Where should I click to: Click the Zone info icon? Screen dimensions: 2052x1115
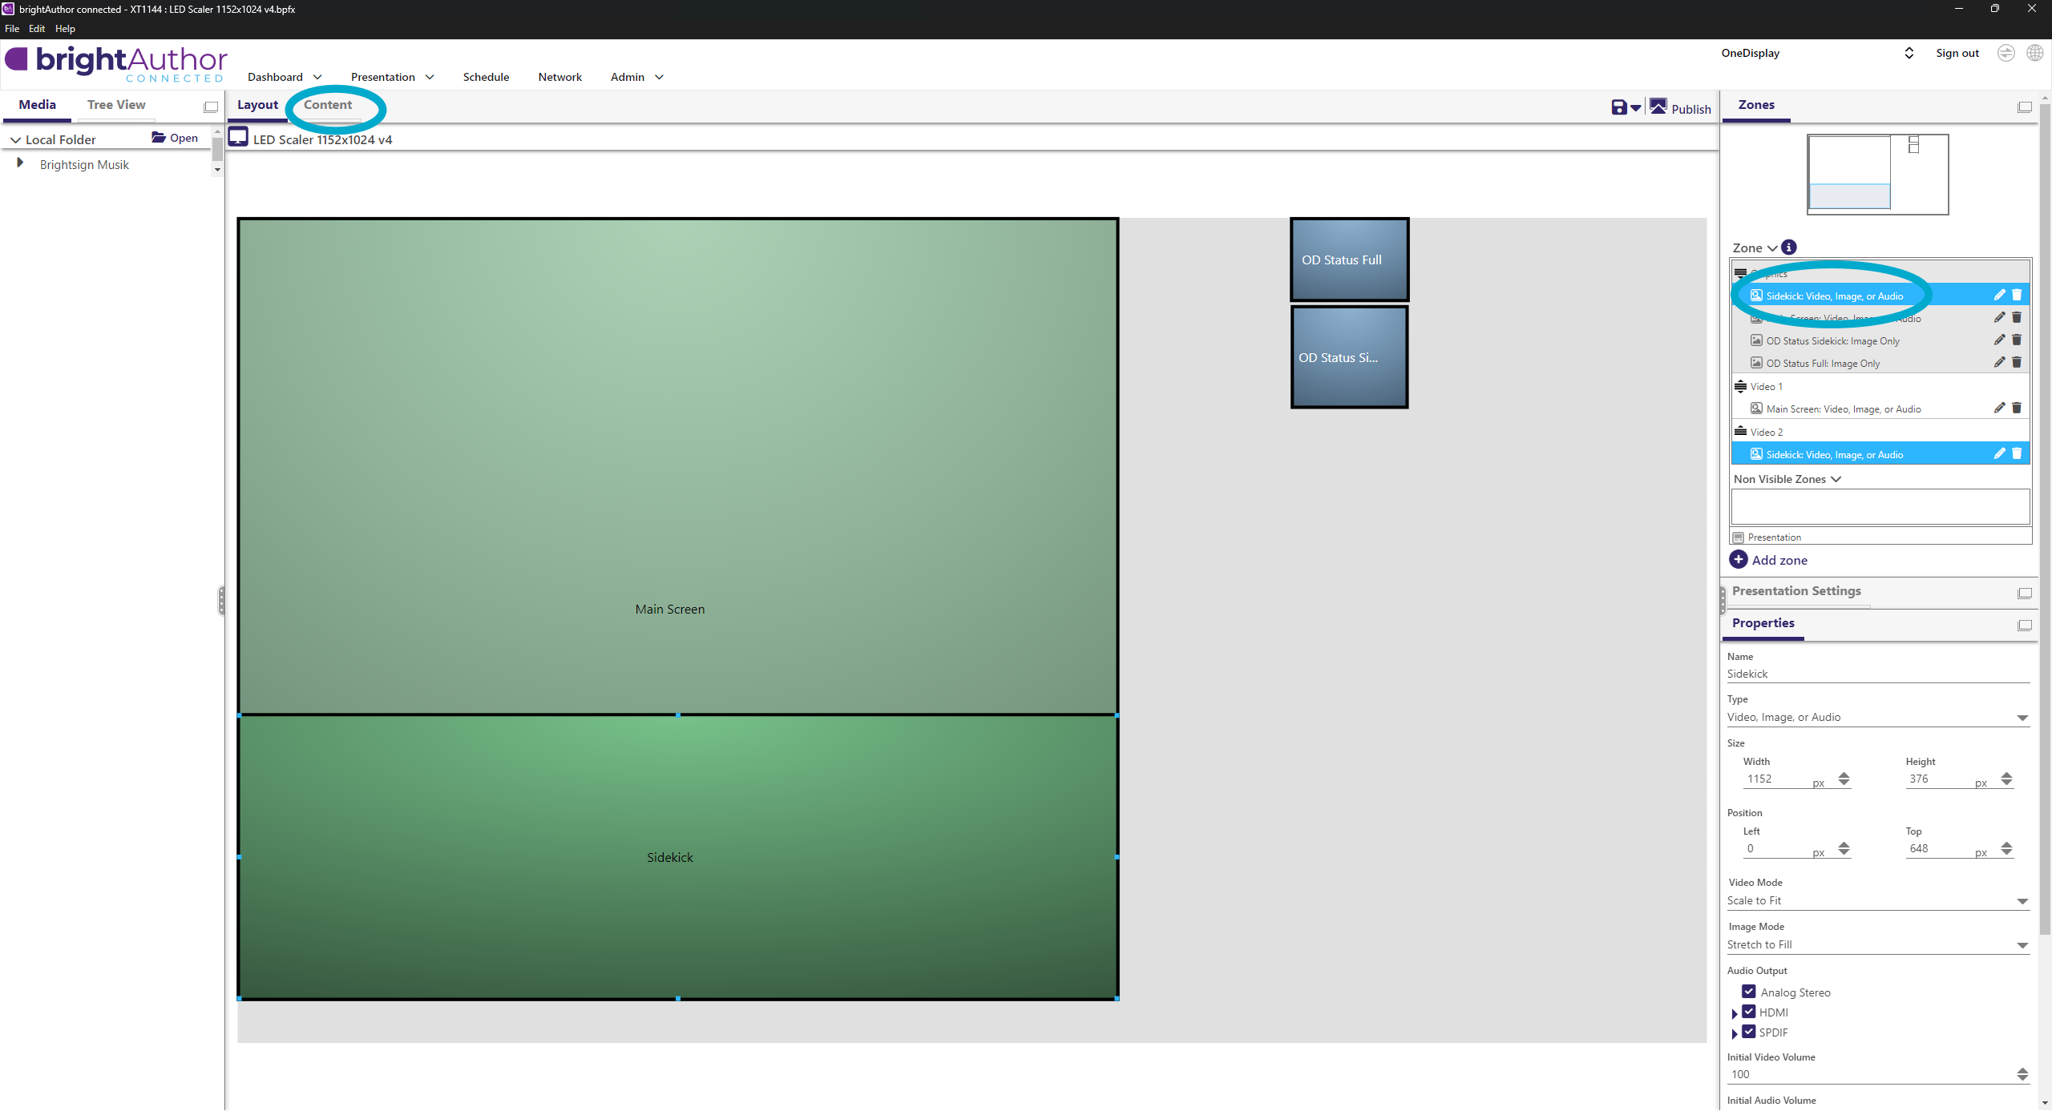click(x=1788, y=248)
